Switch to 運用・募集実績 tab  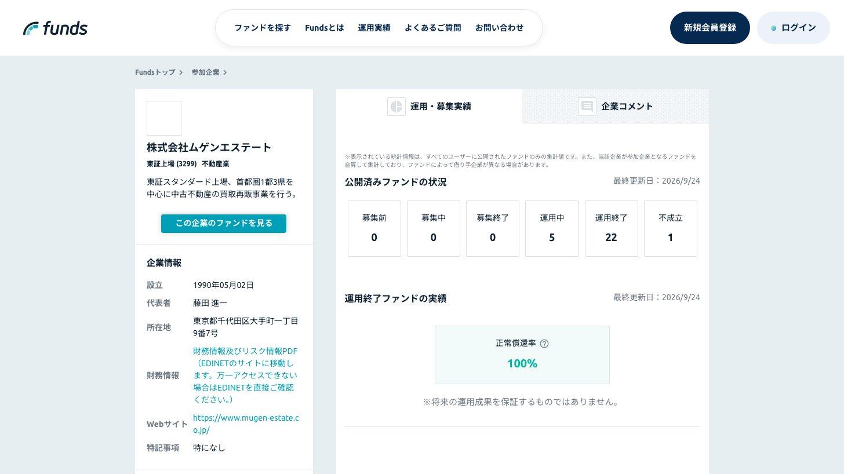[x=430, y=107]
